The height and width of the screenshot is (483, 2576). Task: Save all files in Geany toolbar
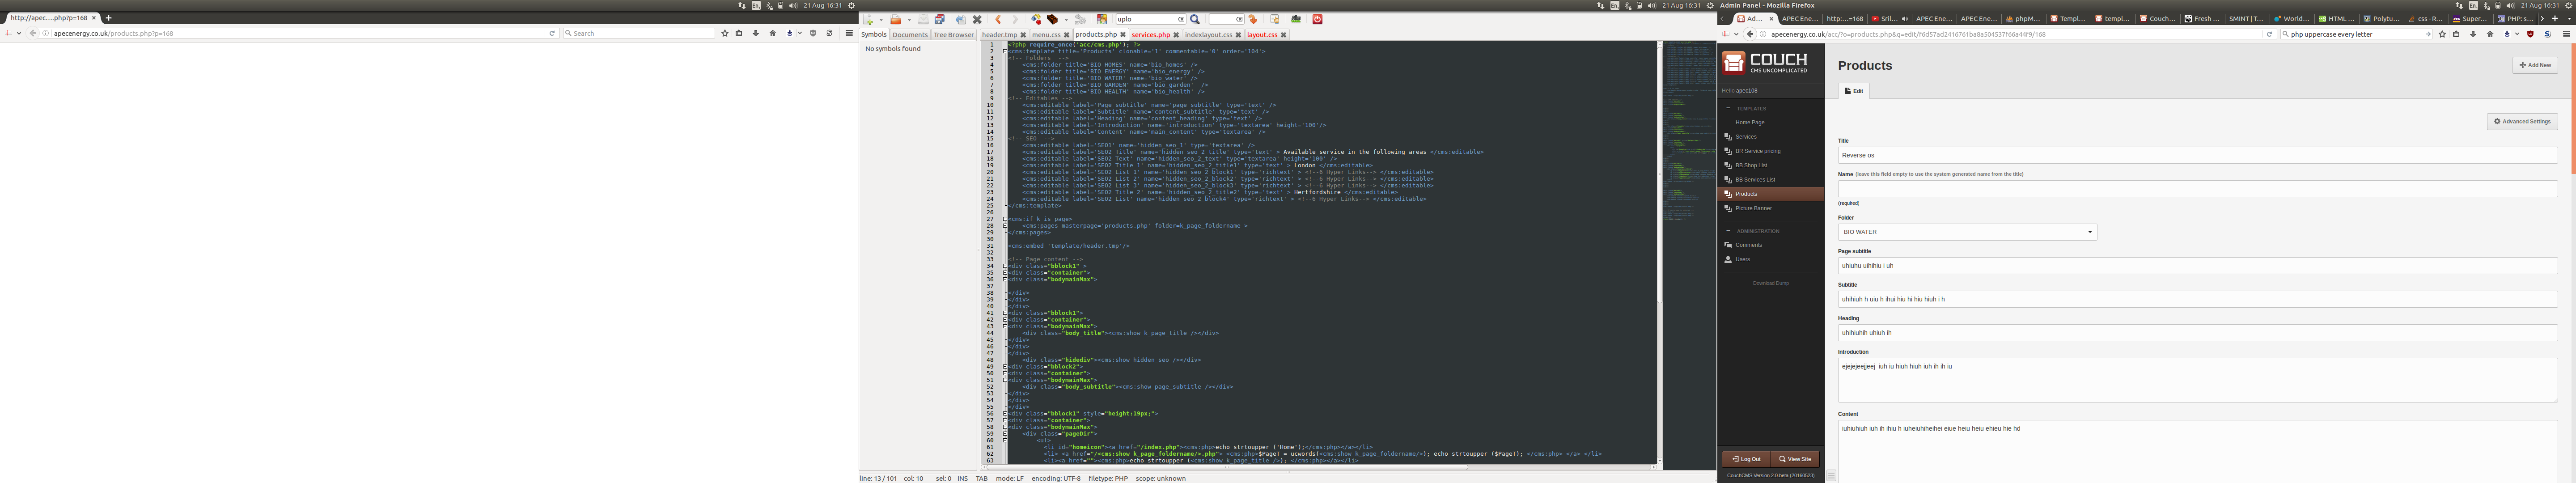940,19
